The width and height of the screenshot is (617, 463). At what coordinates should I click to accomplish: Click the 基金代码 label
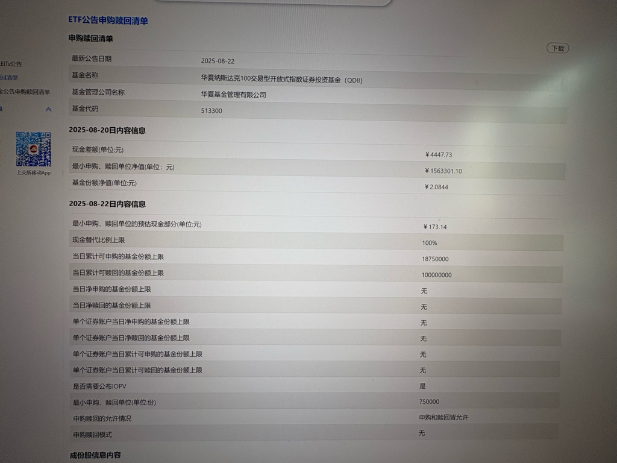tap(85, 109)
